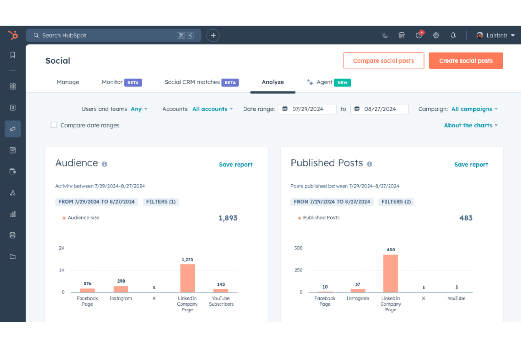Switch to the Monitor tab

click(112, 82)
